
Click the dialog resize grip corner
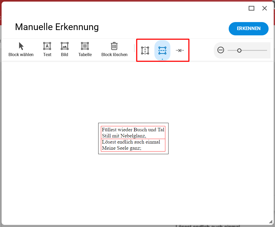[271, 222]
